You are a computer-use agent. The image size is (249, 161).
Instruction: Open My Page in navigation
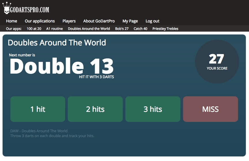130,21
